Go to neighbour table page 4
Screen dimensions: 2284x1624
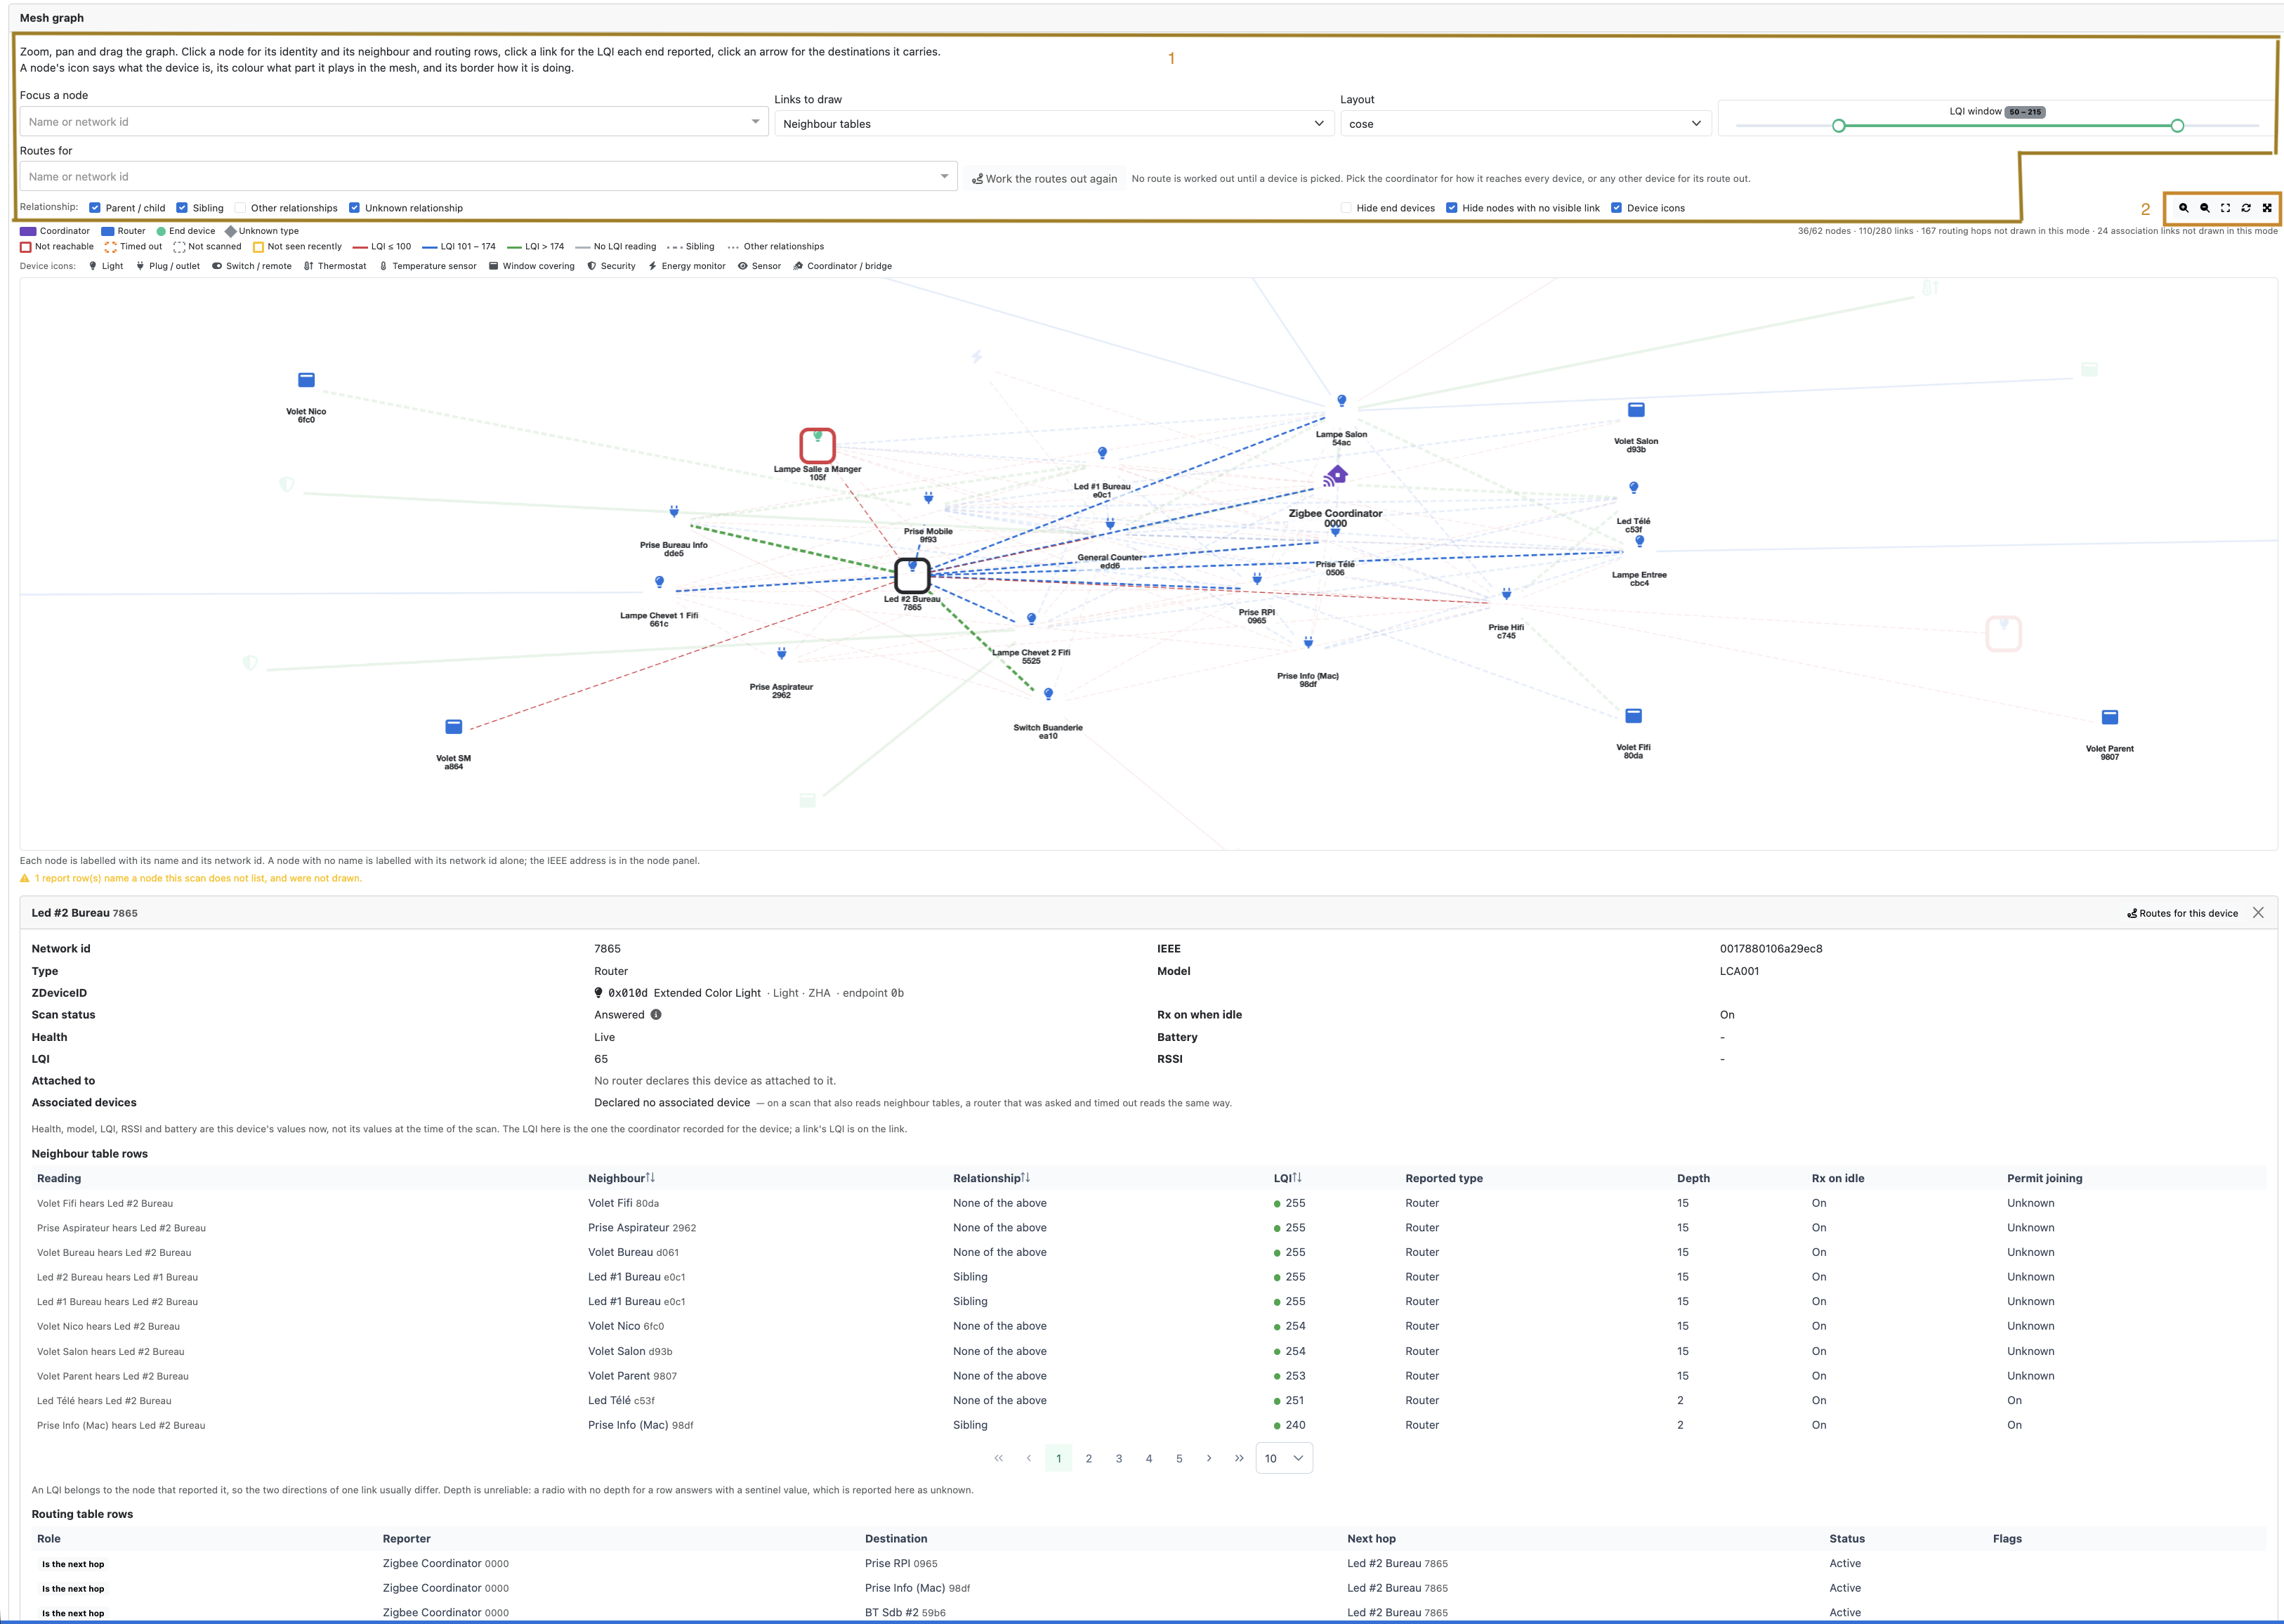click(x=1149, y=1458)
